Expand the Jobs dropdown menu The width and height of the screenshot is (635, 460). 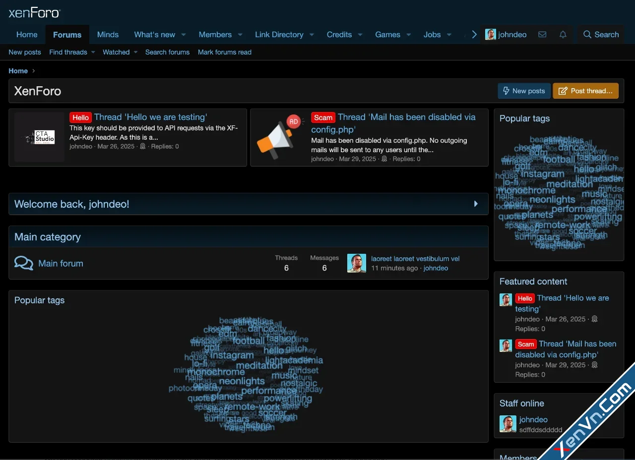click(433, 34)
